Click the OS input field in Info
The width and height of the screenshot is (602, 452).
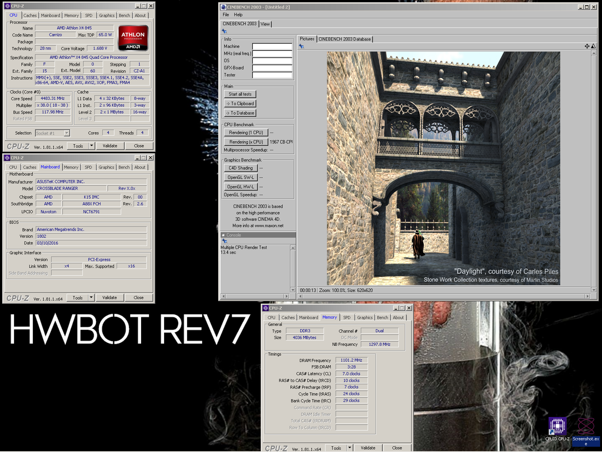point(272,61)
